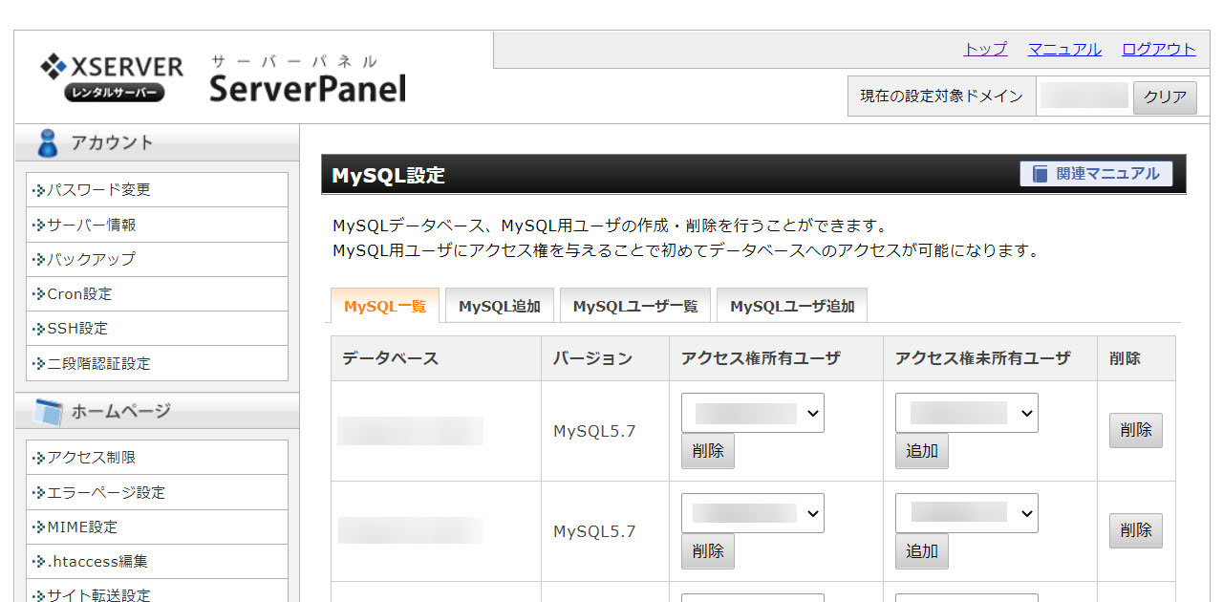Image resolution: width=1223 pixels, height=602 pixels.
Task: Open バックアップ in the sidebar
Action: [157, 260]
